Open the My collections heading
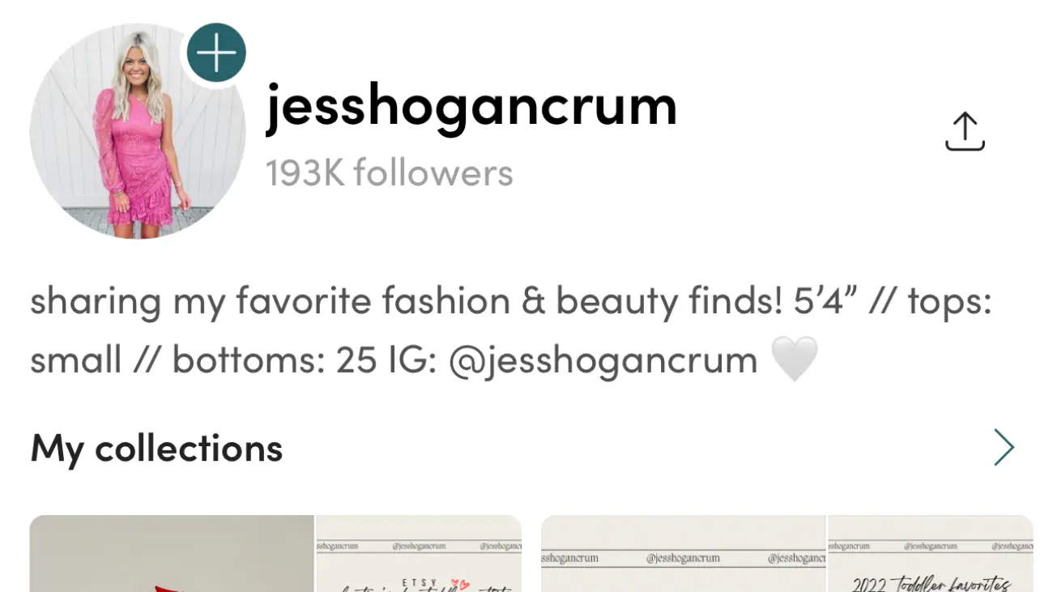This screenshot has height=592, width=1053. pyautogui.click(x=156, y=448)
